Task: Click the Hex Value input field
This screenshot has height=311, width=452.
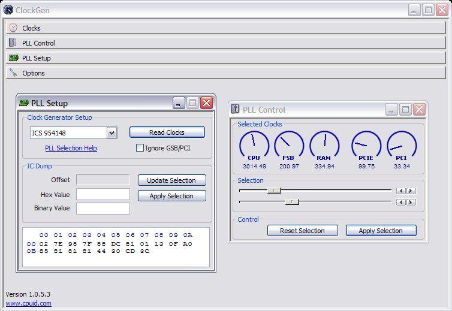Action: click(103, 194)
